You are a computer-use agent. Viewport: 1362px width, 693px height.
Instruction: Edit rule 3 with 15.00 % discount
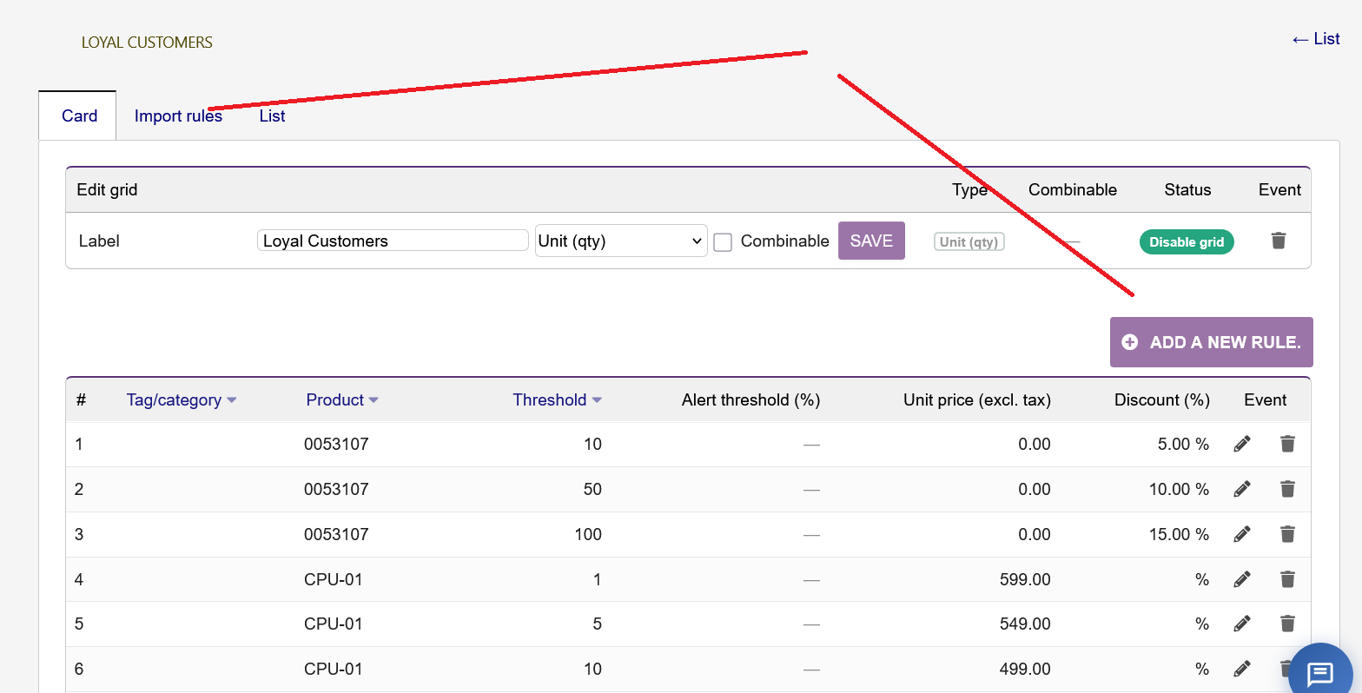(x=1242, y=534)
